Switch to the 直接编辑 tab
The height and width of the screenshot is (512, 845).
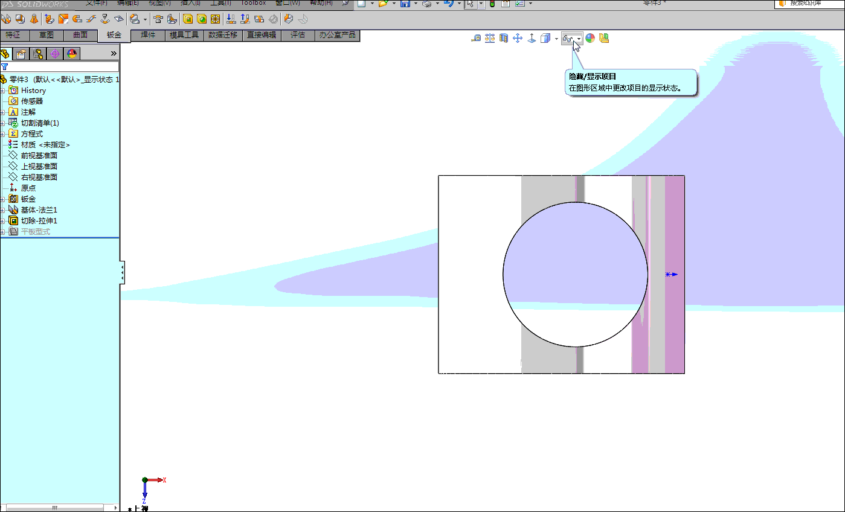[x=262, y=35]
